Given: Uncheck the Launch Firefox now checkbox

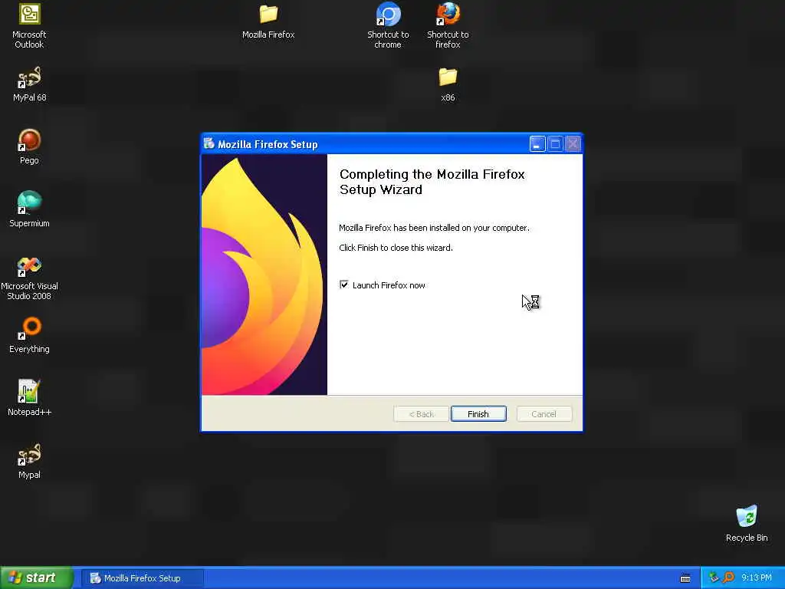Looking at the screenshot, I should coord(344,285).
